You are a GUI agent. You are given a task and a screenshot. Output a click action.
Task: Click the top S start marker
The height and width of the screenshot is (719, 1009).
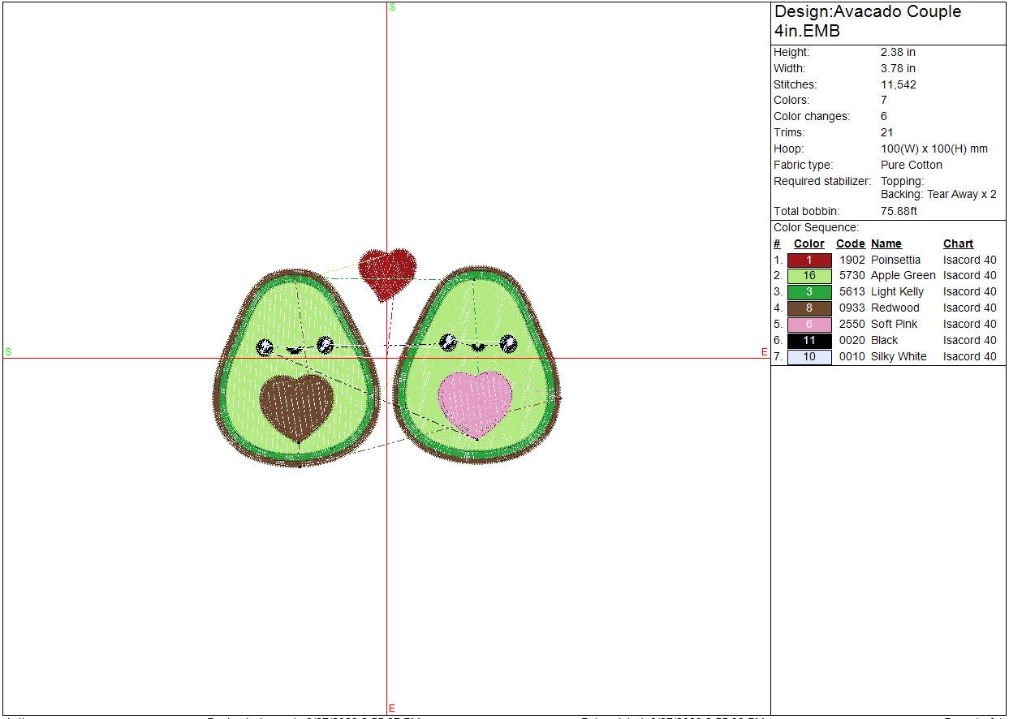[392, 7]
